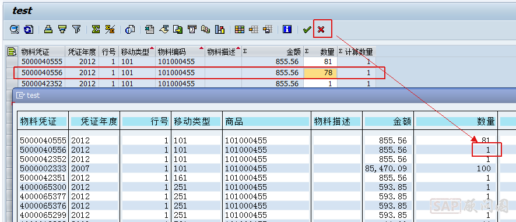Viewport: 516px width, 222px height.
Task: Set a filter with funnel icon
Action: pyautogui.click(x=76, y=30)
